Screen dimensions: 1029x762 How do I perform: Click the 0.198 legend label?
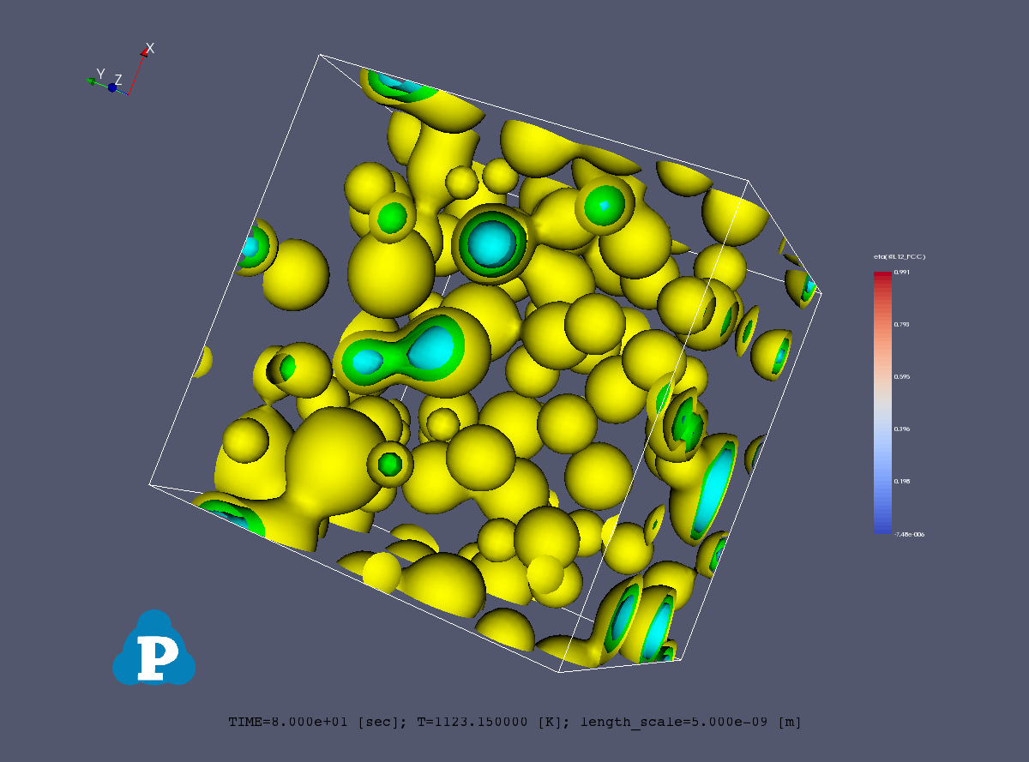(x=902, y=481)
